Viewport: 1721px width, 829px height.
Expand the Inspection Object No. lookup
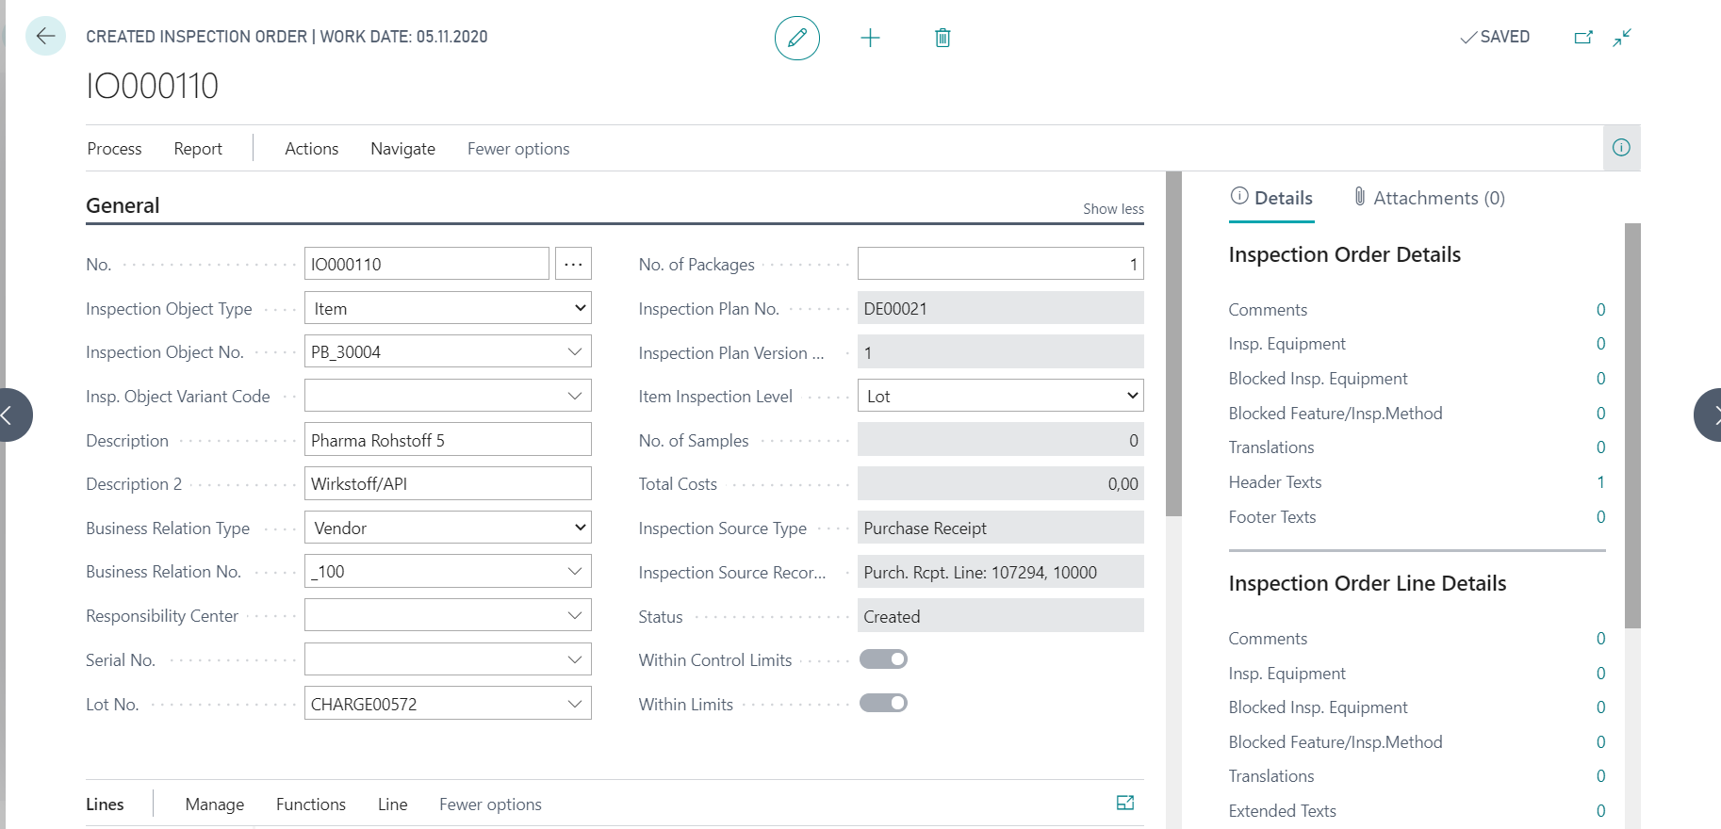[574, 352]
